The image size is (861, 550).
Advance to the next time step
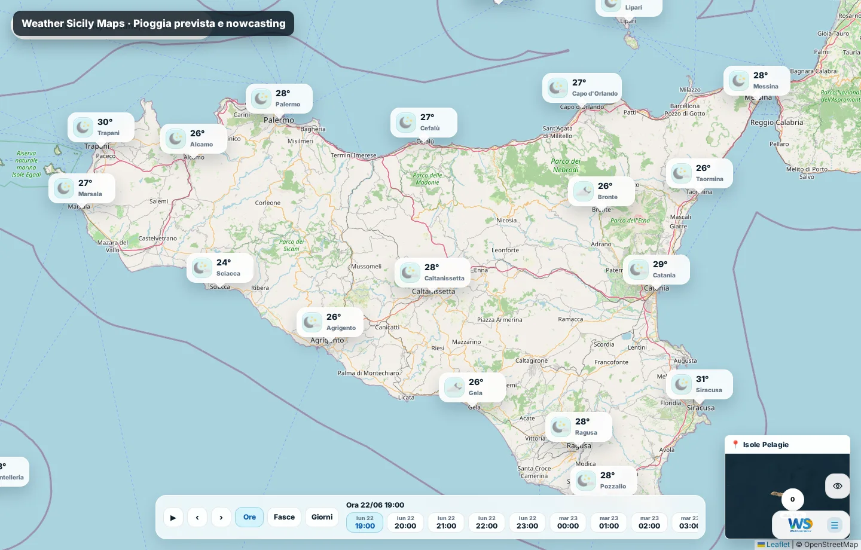tap(221, 517)
